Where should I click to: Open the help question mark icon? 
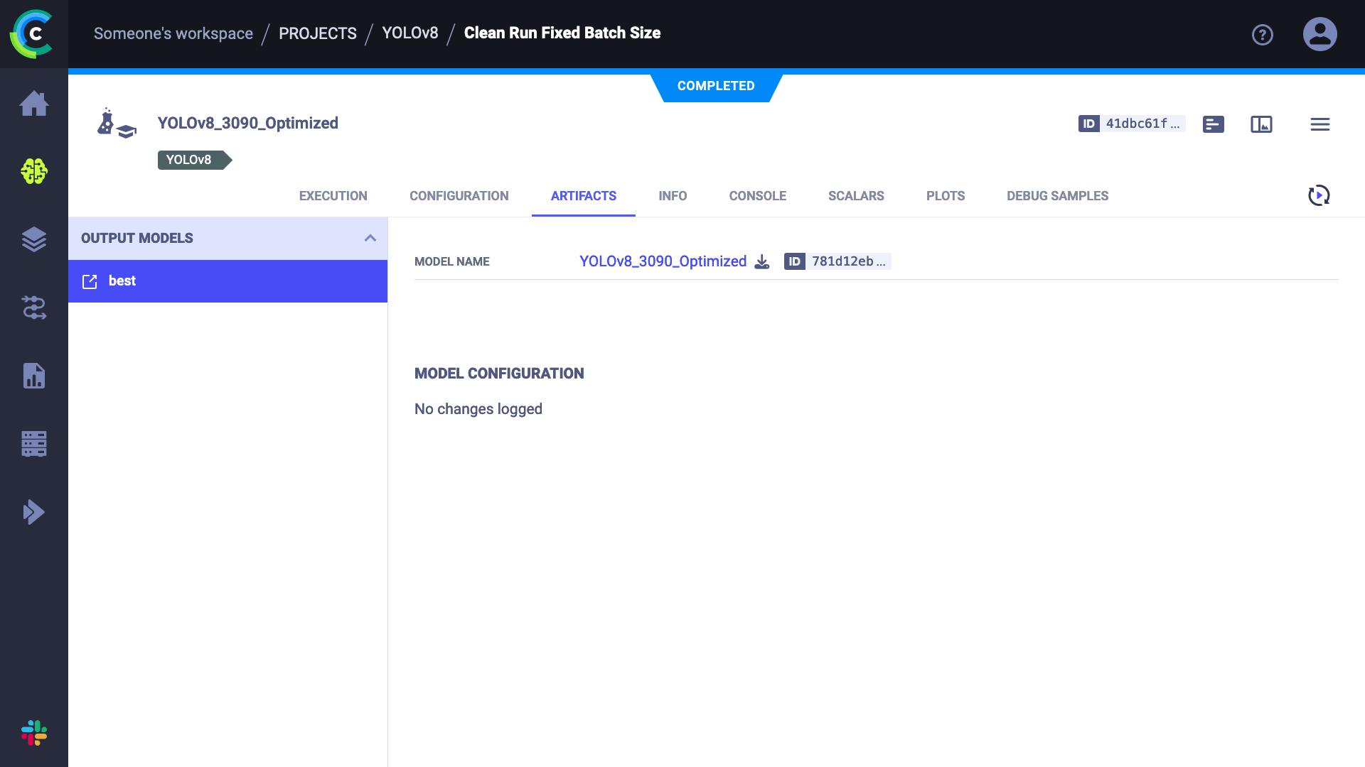pos(1263,35)
